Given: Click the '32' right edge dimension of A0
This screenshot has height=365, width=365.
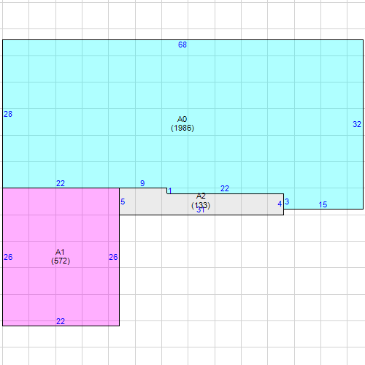Looking at the screenshot, I should [x=357, y=124].
